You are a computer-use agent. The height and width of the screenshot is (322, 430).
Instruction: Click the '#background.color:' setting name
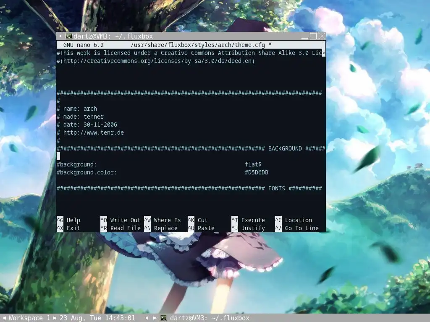point(87,172)
